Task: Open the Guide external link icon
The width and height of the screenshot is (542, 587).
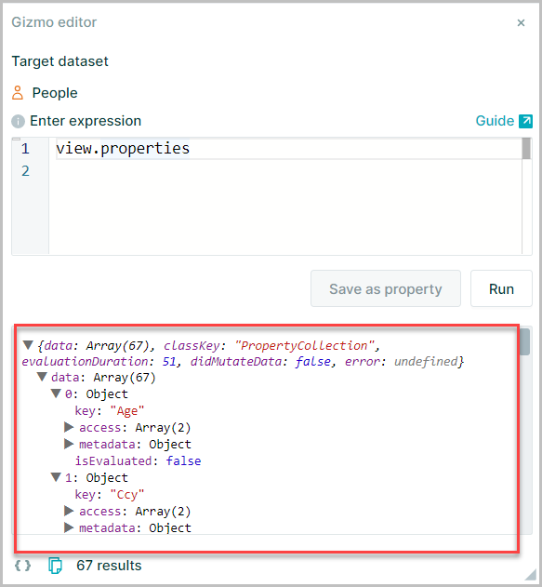Action: [525, 121]
